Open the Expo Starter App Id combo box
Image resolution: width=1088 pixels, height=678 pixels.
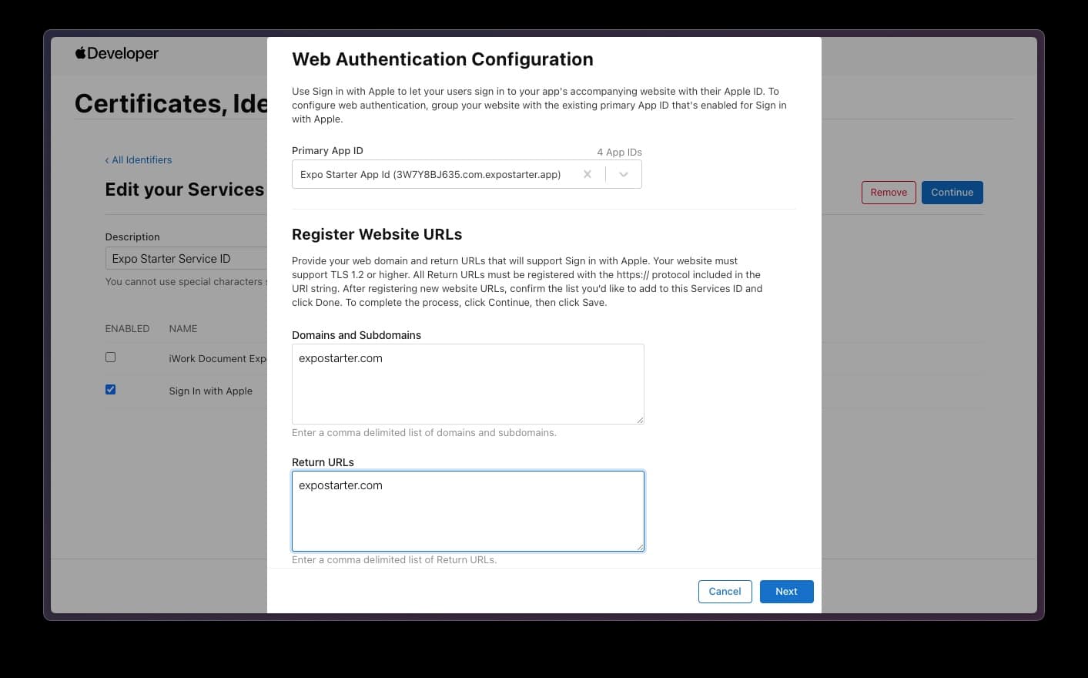(x=467, y=175)
